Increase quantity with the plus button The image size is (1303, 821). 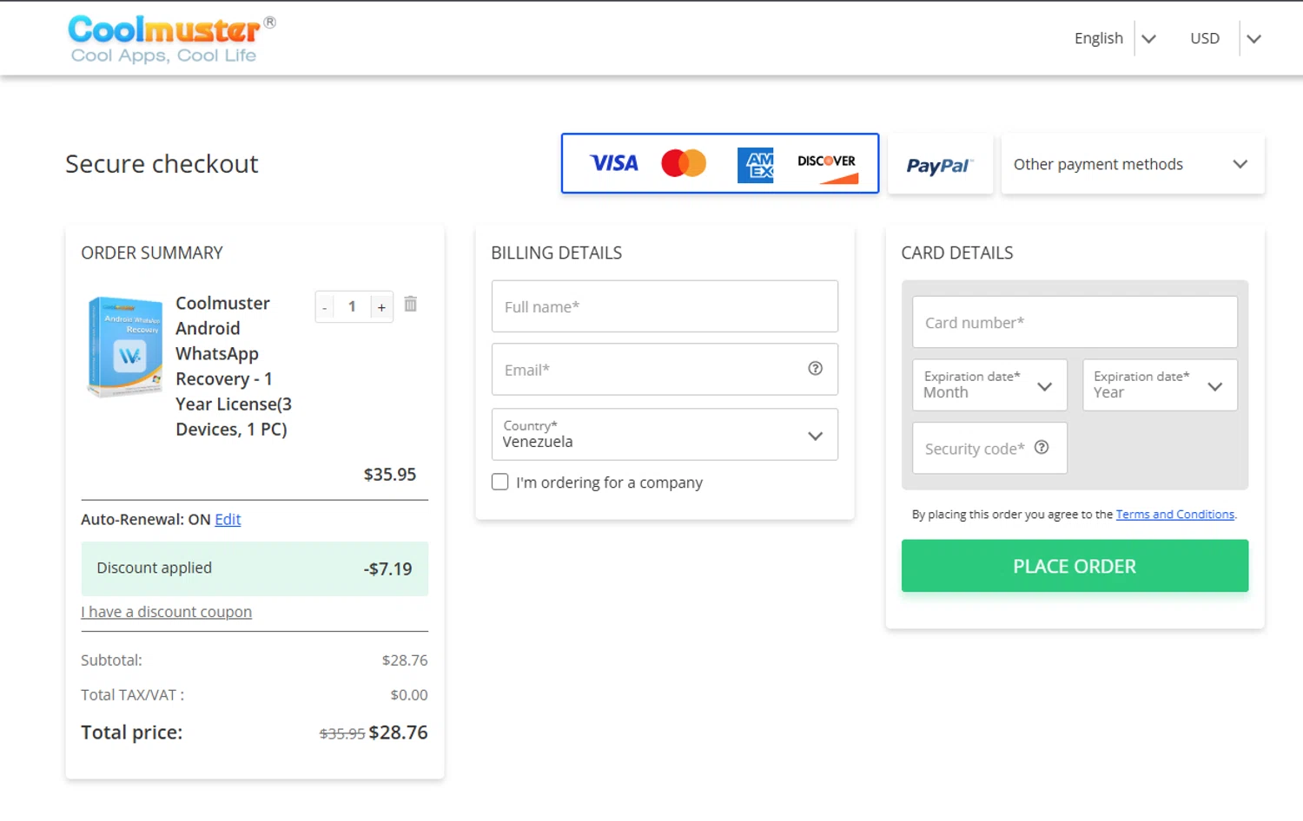coord(381,307)
